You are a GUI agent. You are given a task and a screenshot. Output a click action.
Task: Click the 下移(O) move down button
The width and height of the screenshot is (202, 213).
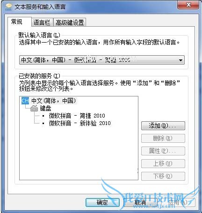163,176
